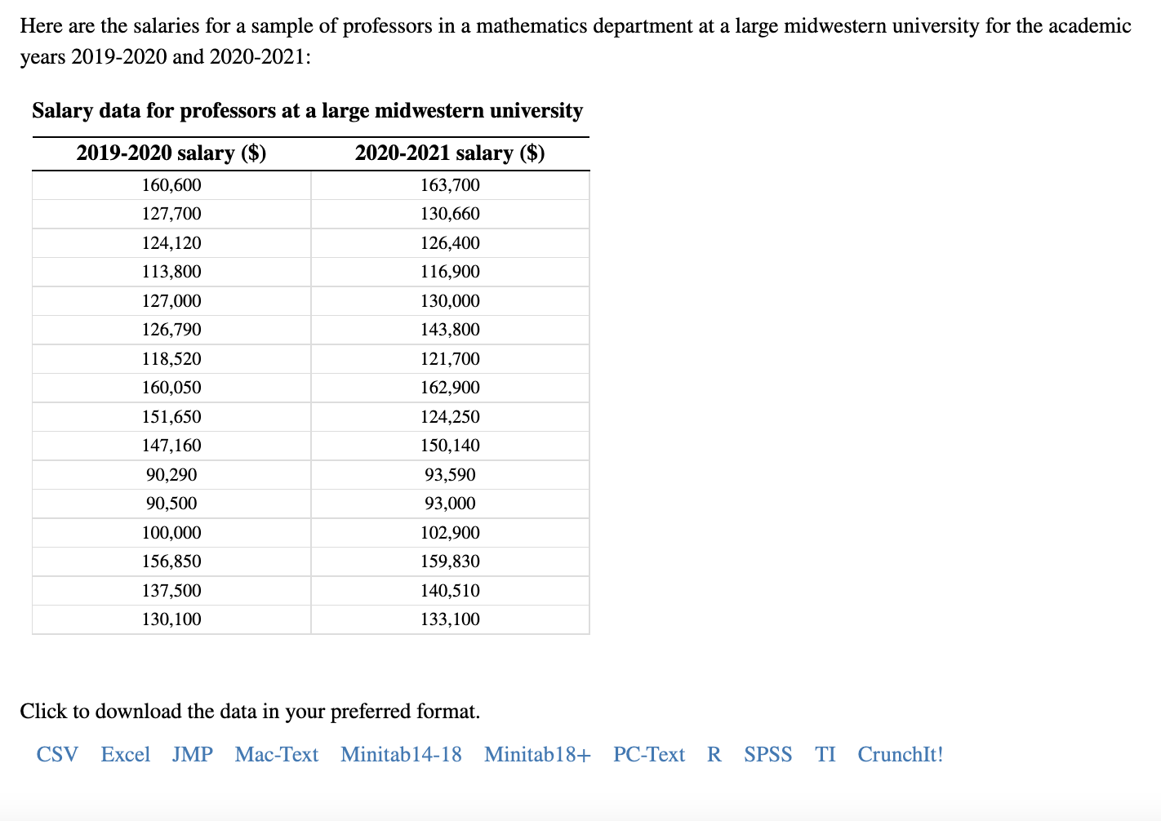Select the PC-Text download format
This screenshot has height=821, width=1161.
pyautogui.click(x=649, y=755)
